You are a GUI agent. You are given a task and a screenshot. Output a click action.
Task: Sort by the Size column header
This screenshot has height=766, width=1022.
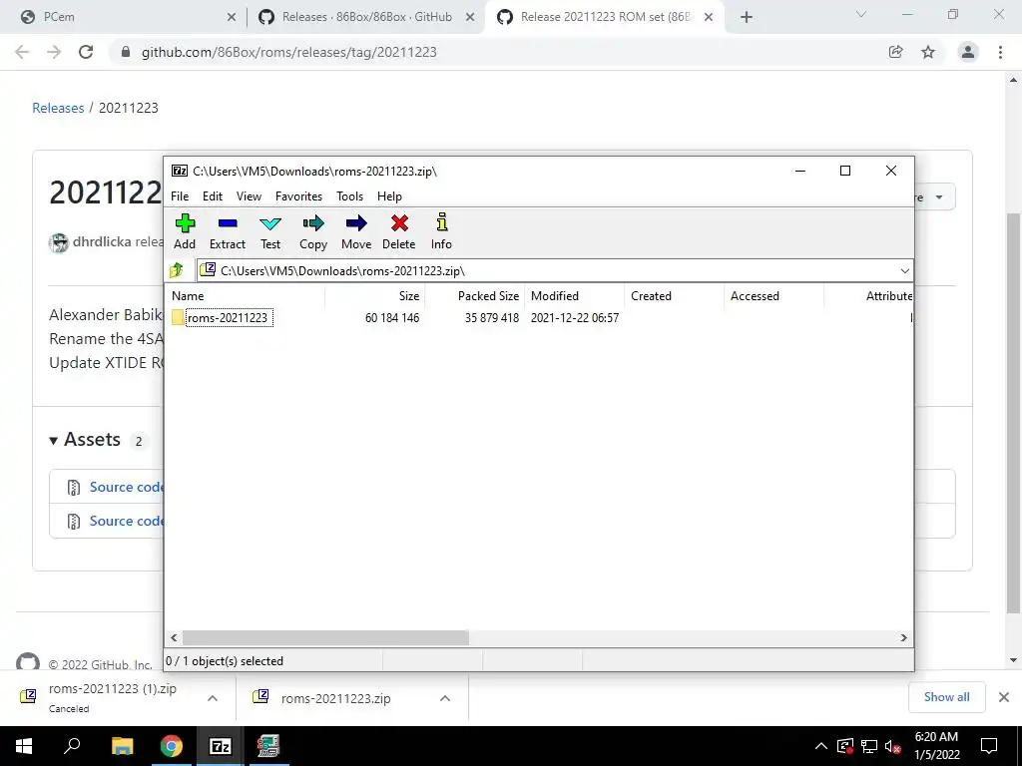[x=375, y=295]
